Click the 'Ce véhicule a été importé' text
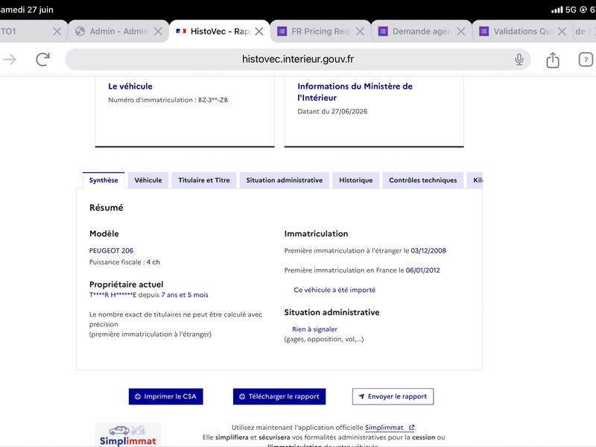The height and width of the screenshot is (447, 596). (x=335, y=290)
